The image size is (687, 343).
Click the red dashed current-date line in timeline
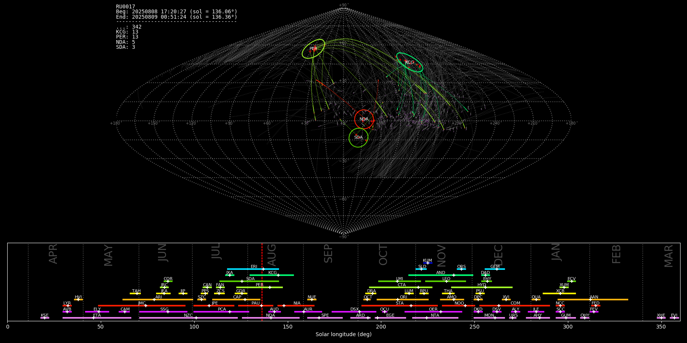(x=262, y=282)
